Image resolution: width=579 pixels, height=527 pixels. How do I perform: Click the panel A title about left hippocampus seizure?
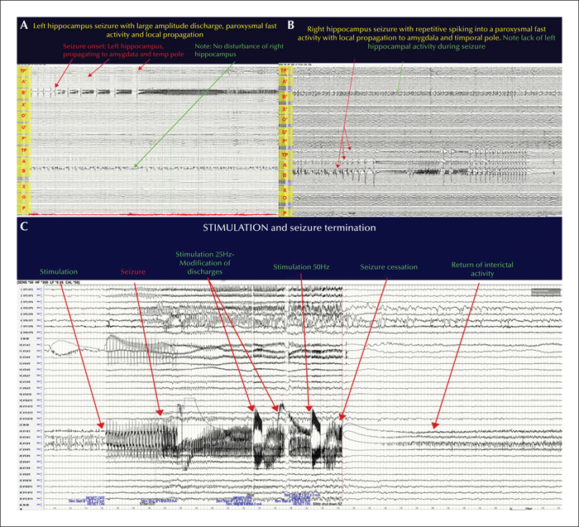[x=155, y=31]
